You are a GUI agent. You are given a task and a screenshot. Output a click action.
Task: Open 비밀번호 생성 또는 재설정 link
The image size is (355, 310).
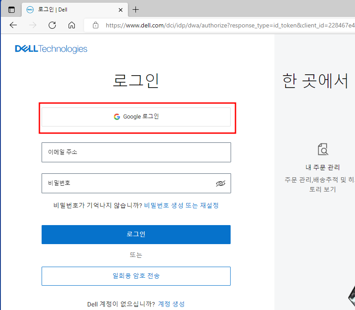click(x=181, y=205)
